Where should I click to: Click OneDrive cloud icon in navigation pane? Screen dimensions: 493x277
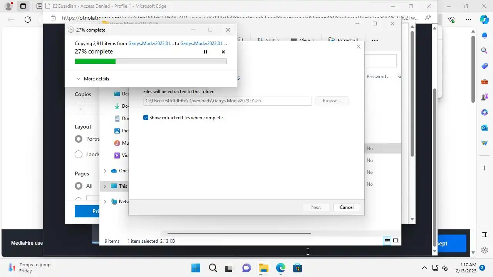[x=114, y=171]
